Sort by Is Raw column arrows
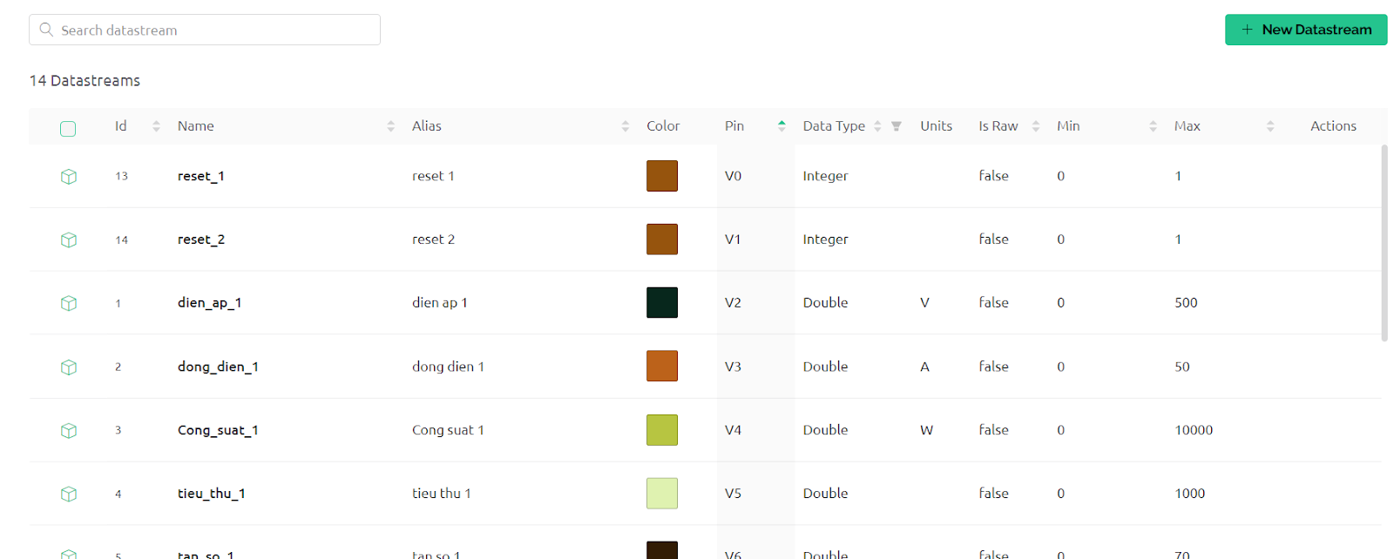 tap(1036, 126)
